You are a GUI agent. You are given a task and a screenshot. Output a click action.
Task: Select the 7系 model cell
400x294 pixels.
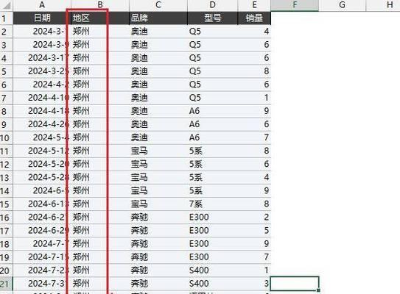pyautogui.click(x=212, y=204)
